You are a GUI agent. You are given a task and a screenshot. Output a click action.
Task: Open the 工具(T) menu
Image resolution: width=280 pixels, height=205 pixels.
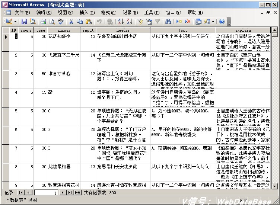click(152, 13)
